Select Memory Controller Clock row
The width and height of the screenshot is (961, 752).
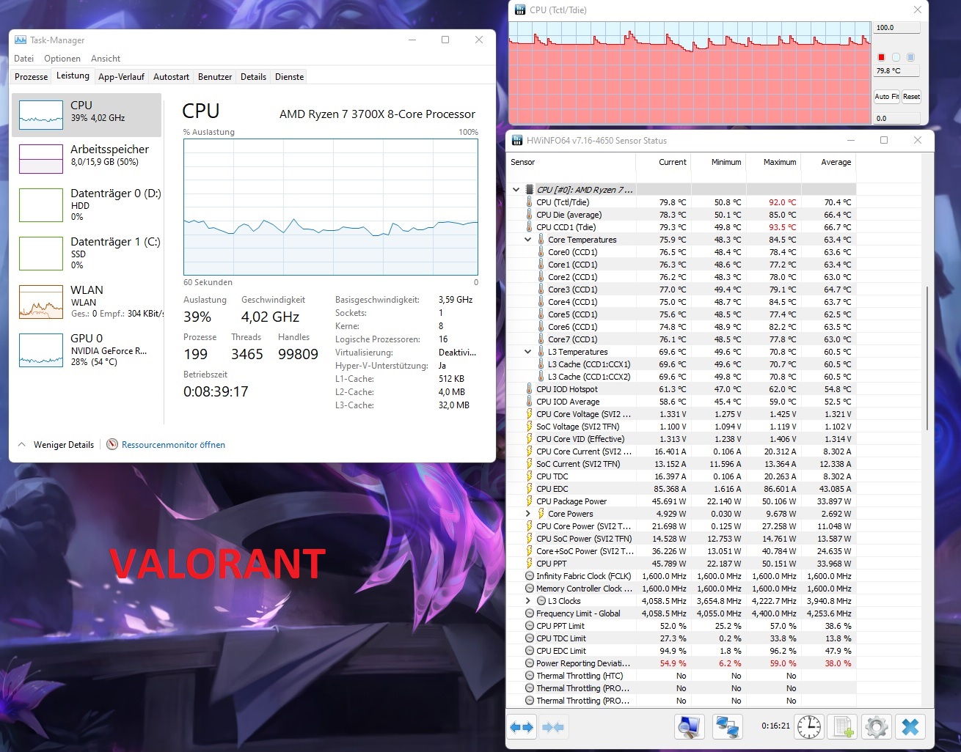pyautogui.click(x=681, y=589)
